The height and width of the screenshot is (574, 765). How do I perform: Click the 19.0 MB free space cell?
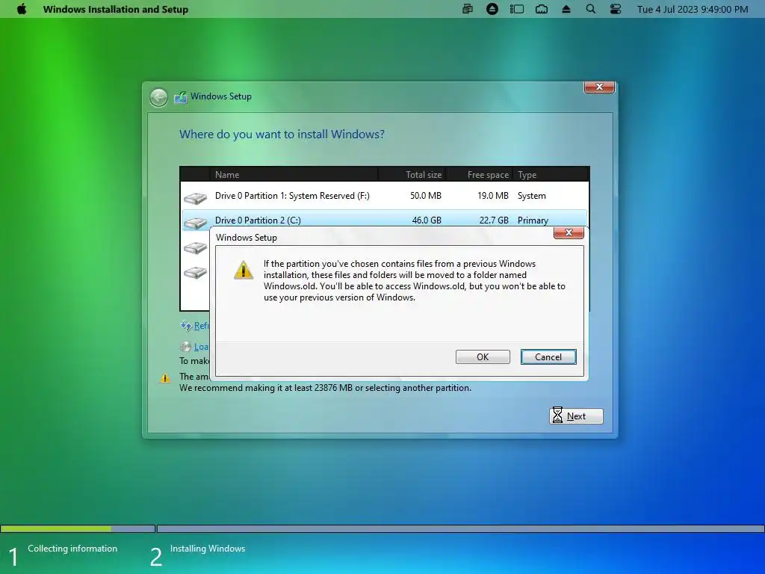click(493, 196)
